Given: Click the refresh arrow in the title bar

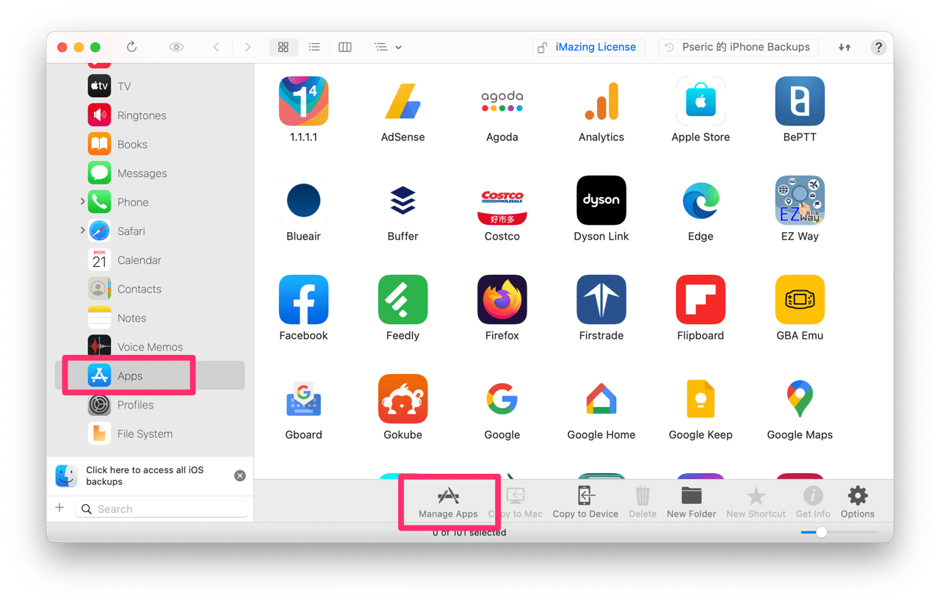Looking at the screenshot, I should 131,47.
